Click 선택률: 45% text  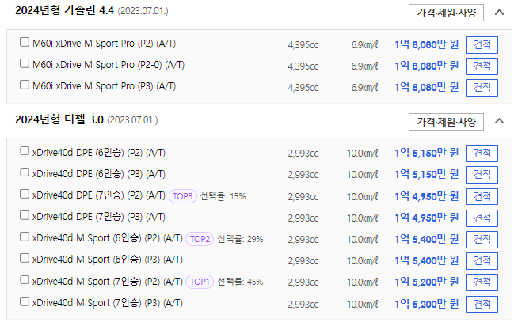(x=240, y=282)
